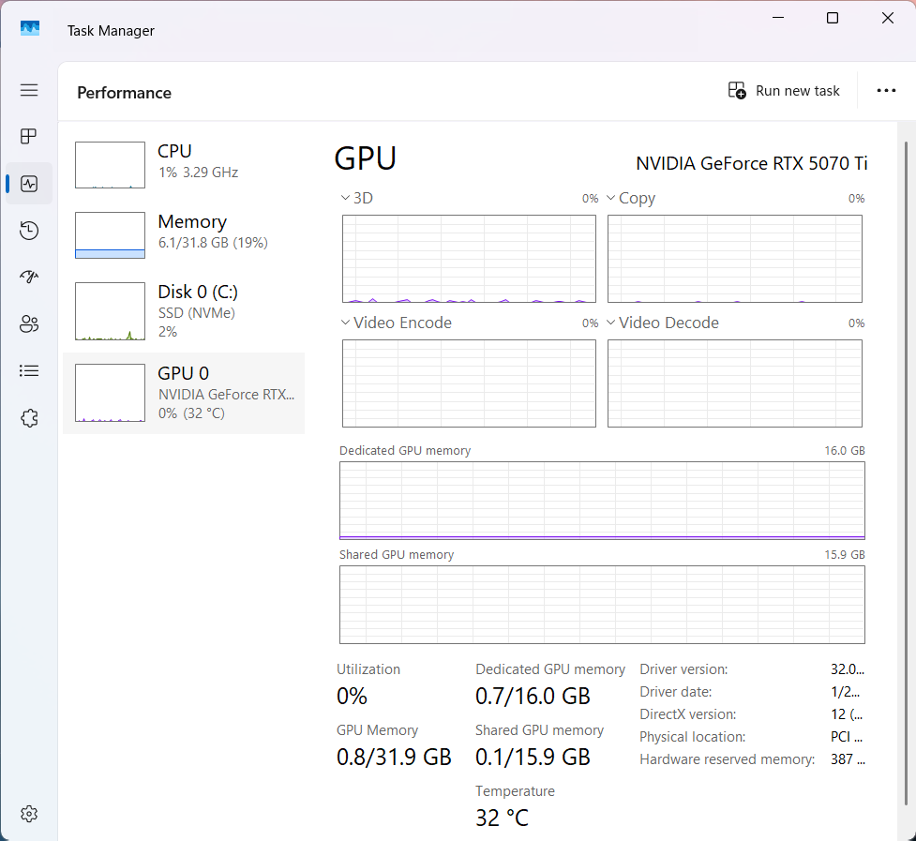Image resolution: width=916 pixels, height=841 pixels.
Task: Open the 3D engine graph dropdown
Action: point(345,198)
